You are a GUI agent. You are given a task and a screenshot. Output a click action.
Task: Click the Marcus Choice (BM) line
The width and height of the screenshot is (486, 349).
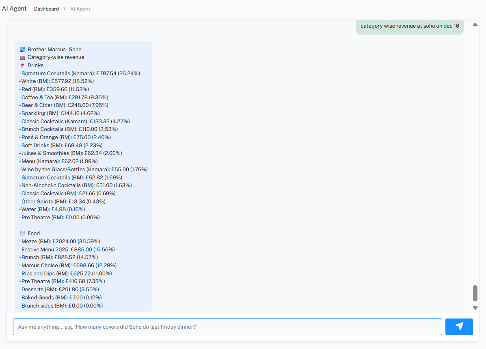click(x=68, y=266)
